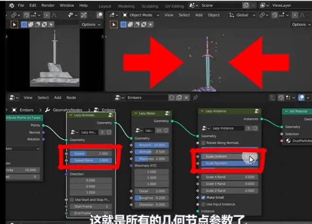The height and width of the screenshot is (224, 312).
Task: Click the go-to-parent node tree icon
Action: point(272,97)
